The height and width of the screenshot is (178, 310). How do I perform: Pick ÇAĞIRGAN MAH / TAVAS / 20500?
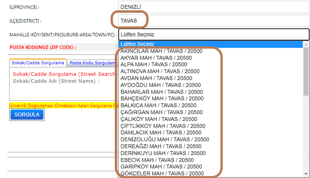pos(161,112)
